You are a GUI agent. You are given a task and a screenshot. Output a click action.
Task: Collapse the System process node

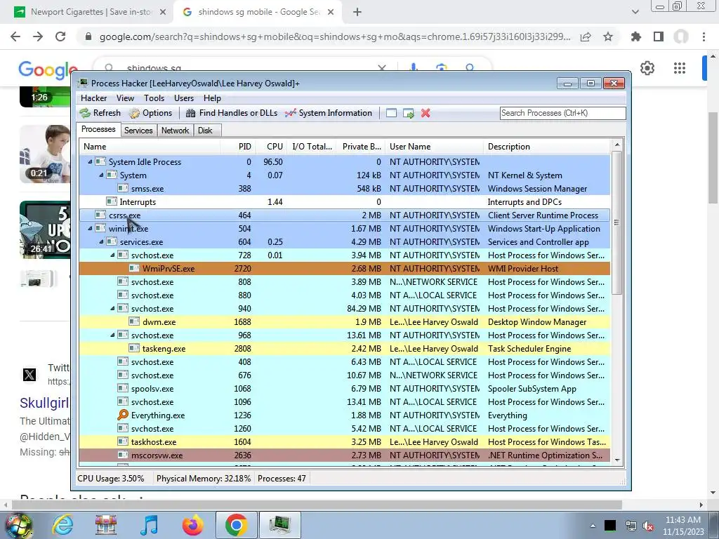coord(101,175)
